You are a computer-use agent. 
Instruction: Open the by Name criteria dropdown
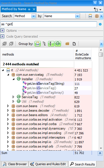[x=78, y=16]
